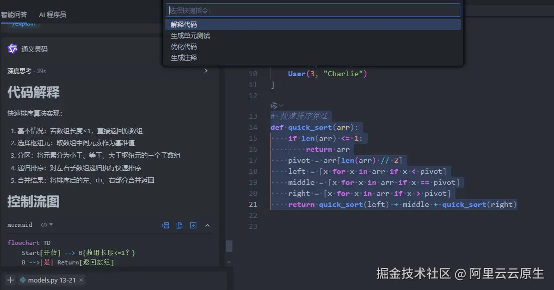This screenshot has height=290, width=554.
Task: Create new file from mermaid code
Action: (x=193, y=225)
